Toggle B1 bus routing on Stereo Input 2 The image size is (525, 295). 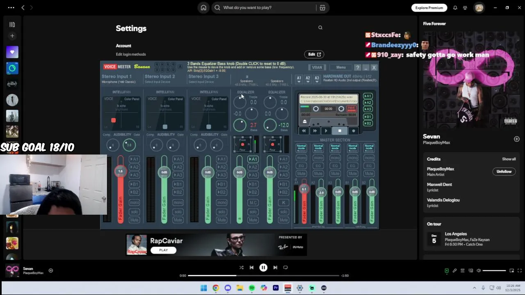coord(178,184)
